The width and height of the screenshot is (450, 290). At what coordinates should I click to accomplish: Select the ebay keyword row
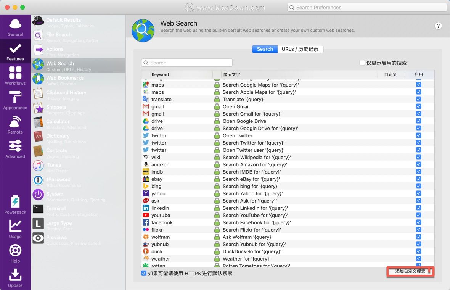pyautogui.click(x=288, y=179)
